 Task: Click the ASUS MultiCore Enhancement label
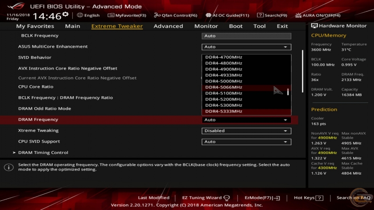53,46
